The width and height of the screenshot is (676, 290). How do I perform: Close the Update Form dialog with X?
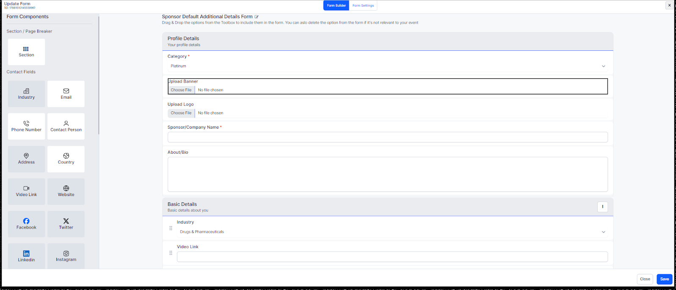[669, 6]
